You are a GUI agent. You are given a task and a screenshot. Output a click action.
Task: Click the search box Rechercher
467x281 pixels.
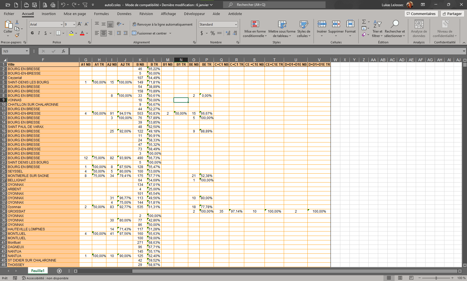tap(274, 5)
